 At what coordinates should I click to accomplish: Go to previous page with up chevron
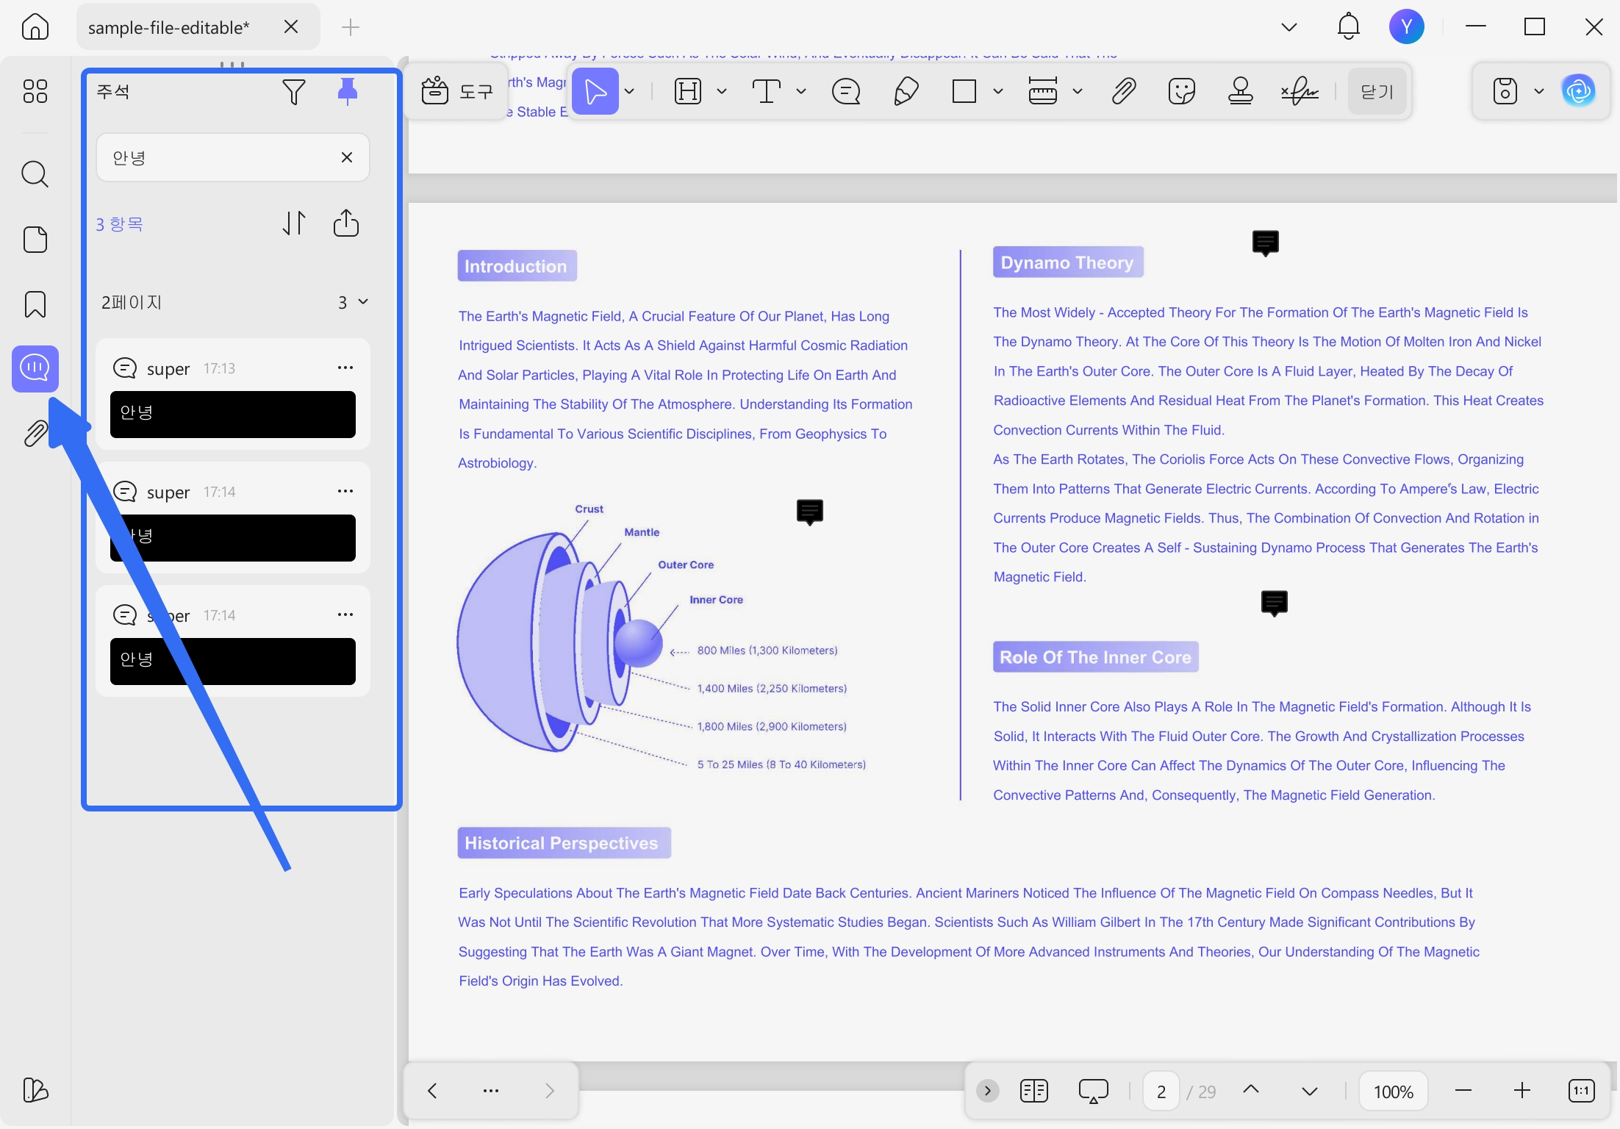pos(1251,1090)
